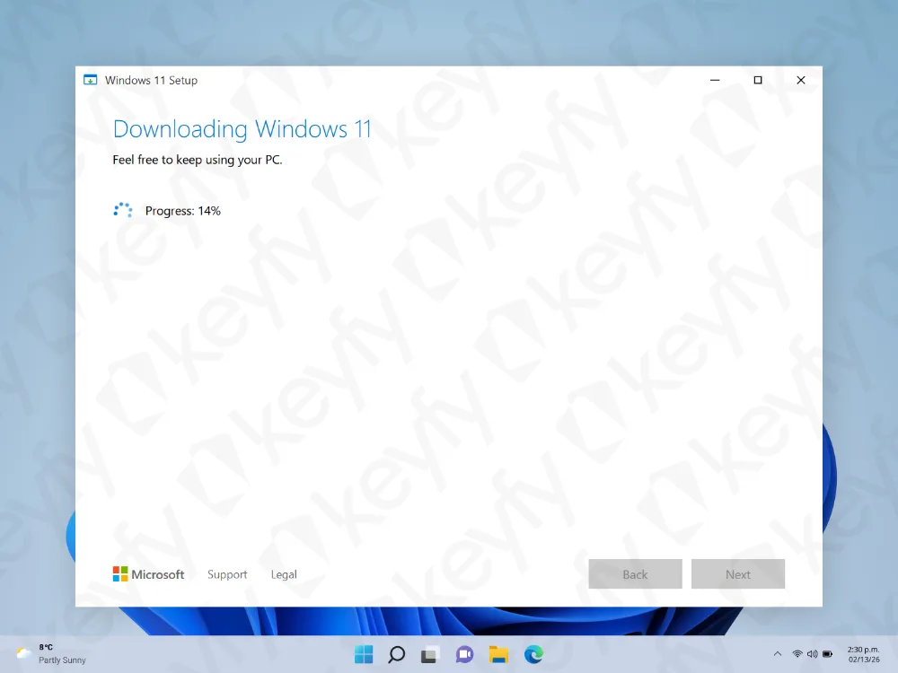Click the greyed-out Back button
The width and height of the screenshot is (898, 673).
(x=635, y=574)
